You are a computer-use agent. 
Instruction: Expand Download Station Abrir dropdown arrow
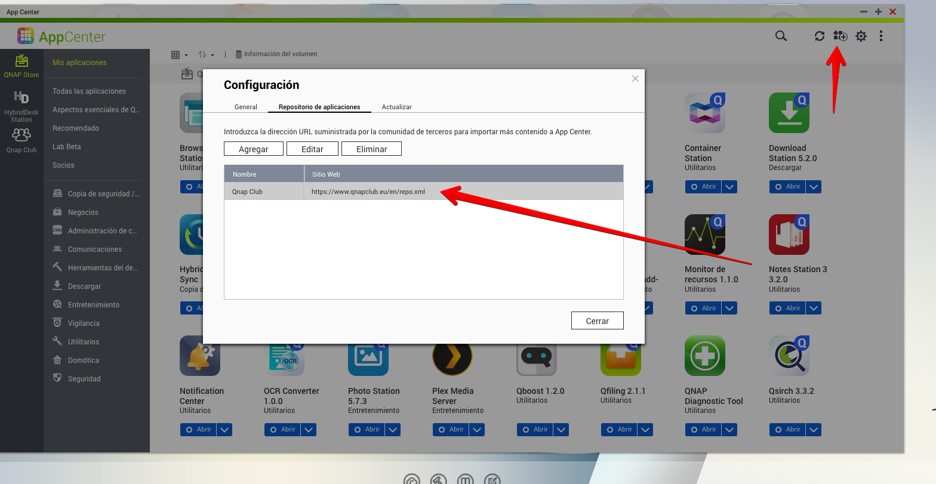(814, 187)
